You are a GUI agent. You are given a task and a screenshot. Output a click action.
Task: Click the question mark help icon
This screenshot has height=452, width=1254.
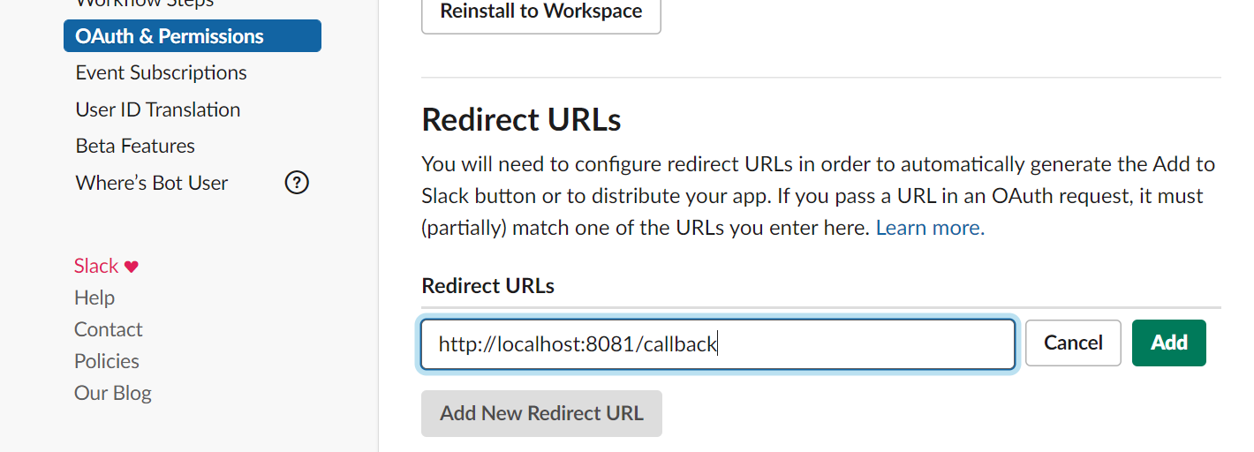[x=297, y=183]
